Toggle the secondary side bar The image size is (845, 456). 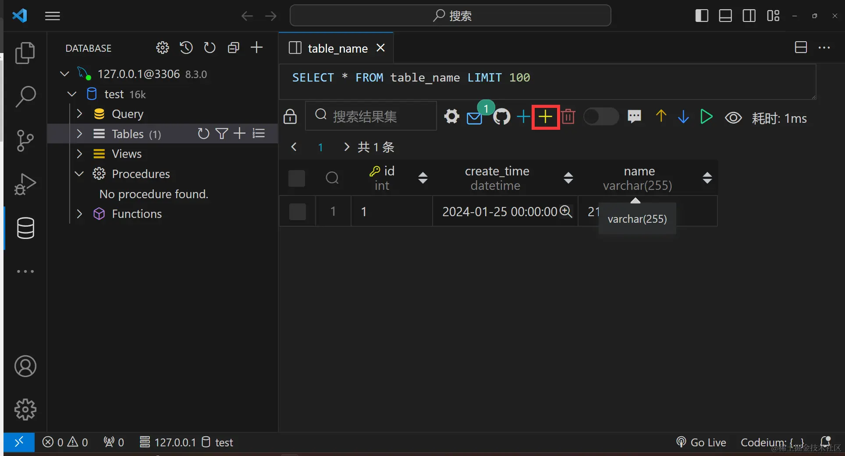[x=749, y=16]
